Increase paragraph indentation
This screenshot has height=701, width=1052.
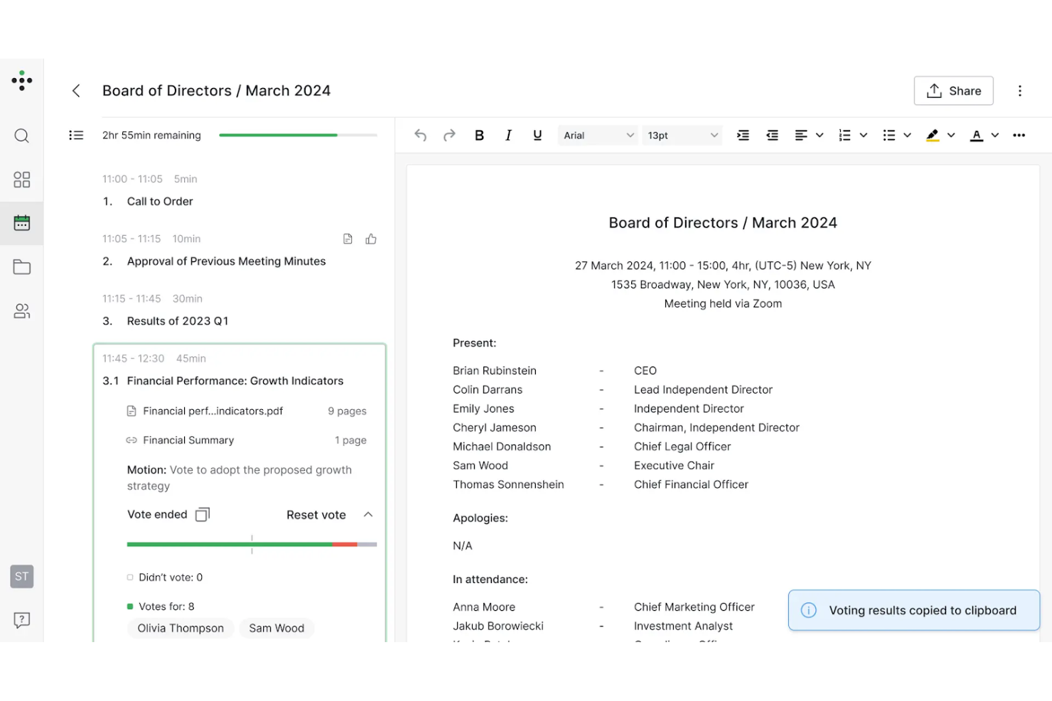click(x=743, y=135)
